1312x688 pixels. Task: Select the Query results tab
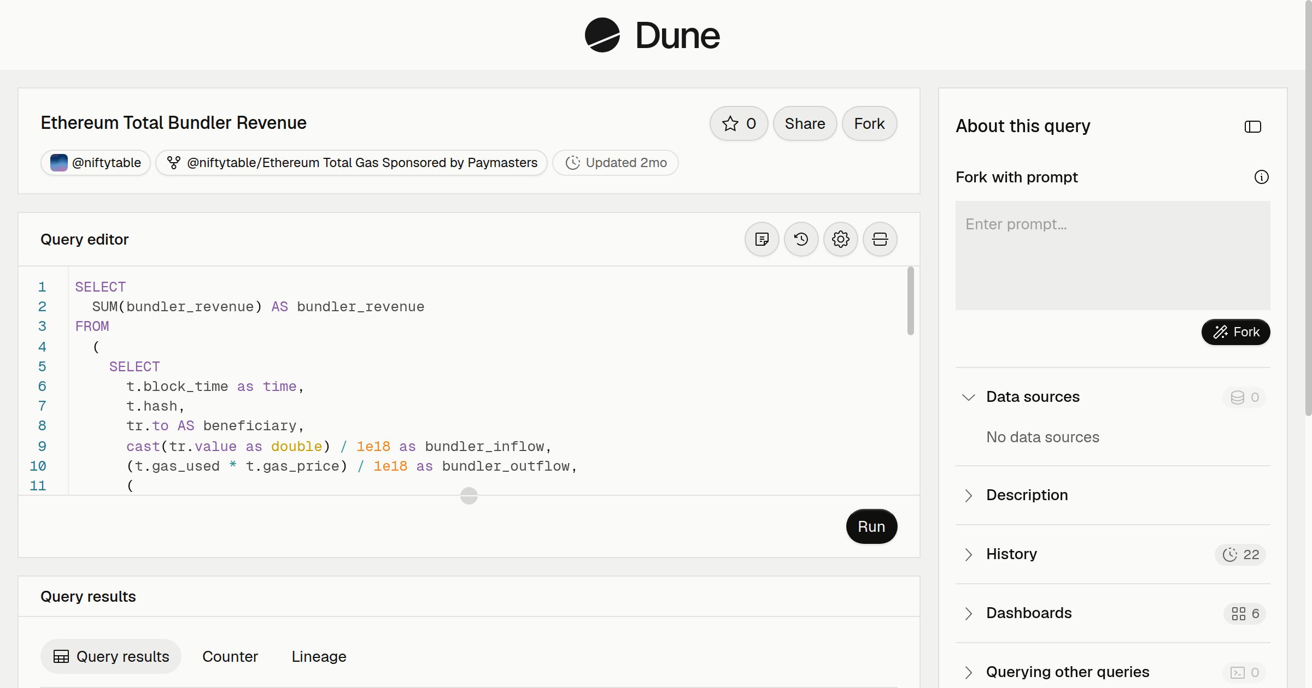tap(111, 656)
